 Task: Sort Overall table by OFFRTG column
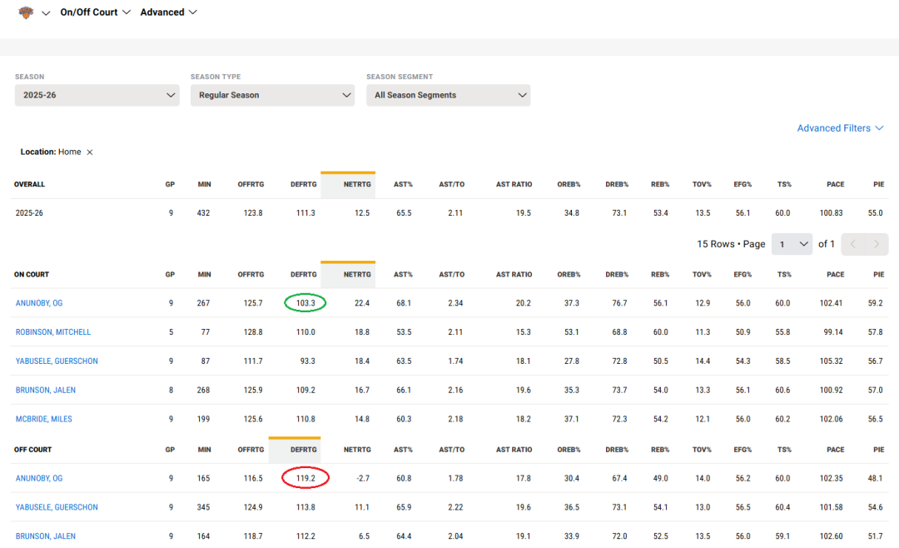pos(250,185)
